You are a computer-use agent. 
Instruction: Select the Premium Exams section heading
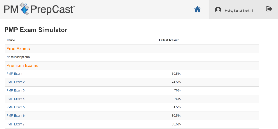pos(22,66)
